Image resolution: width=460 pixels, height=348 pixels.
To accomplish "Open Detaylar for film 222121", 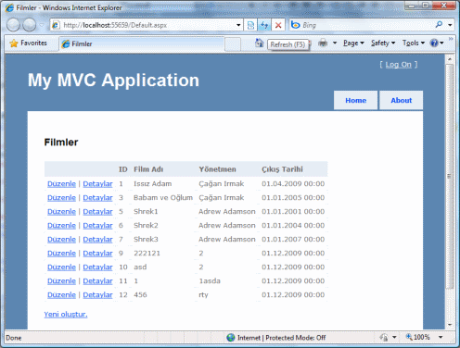I will [97, 254].
